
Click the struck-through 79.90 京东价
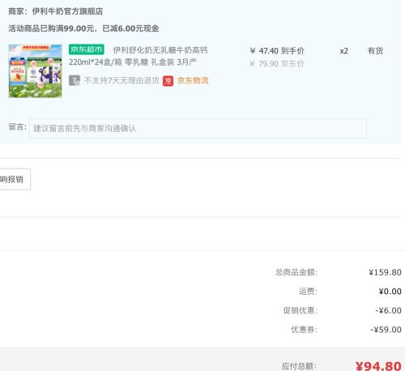(277, 64)
